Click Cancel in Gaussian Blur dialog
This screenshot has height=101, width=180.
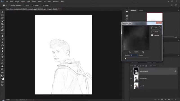[x=156, y=32]
